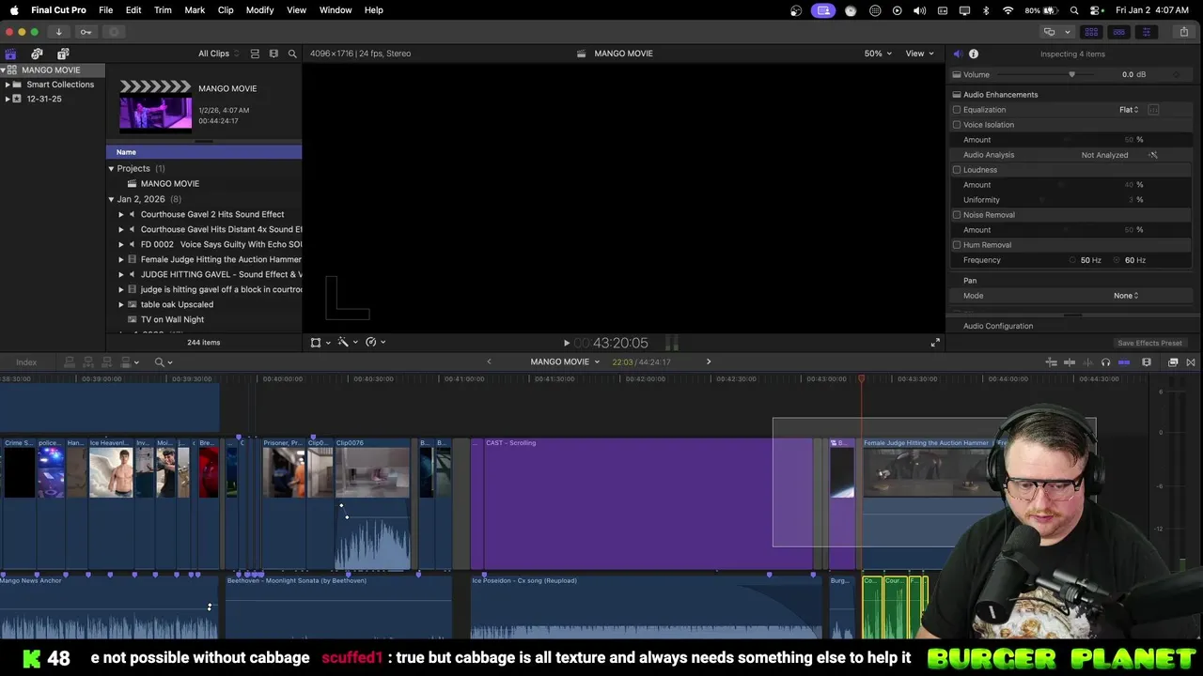Screen dimensions: 1203x676
Task: Open clip appearance and filtering options icon
Action: (273, 54)
